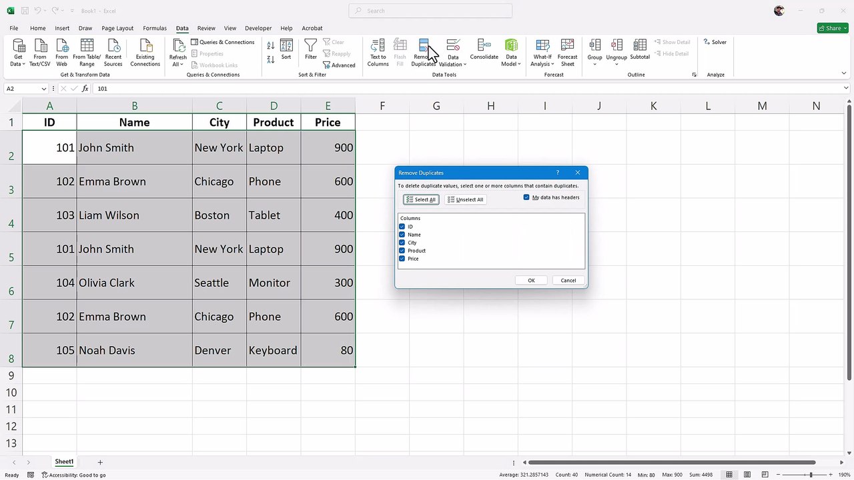The image size is (854, 480).
Task: Uncheck the Price column checkbox
Action: coord(402,259)
